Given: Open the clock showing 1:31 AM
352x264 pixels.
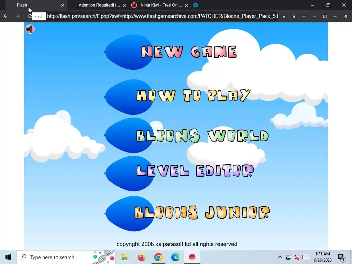Looking at the screenshot, I should click(322, 257).
